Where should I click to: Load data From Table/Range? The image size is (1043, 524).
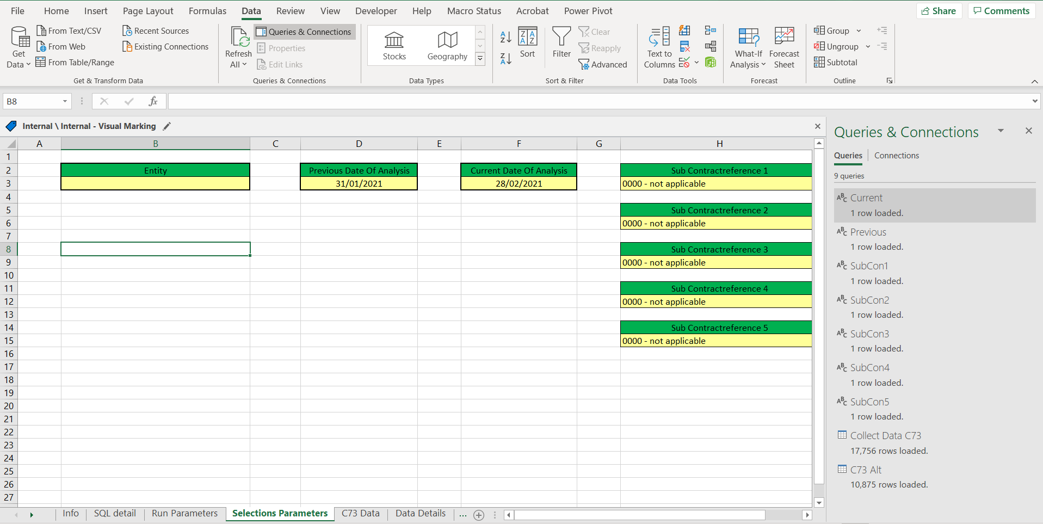click(75, 63)
